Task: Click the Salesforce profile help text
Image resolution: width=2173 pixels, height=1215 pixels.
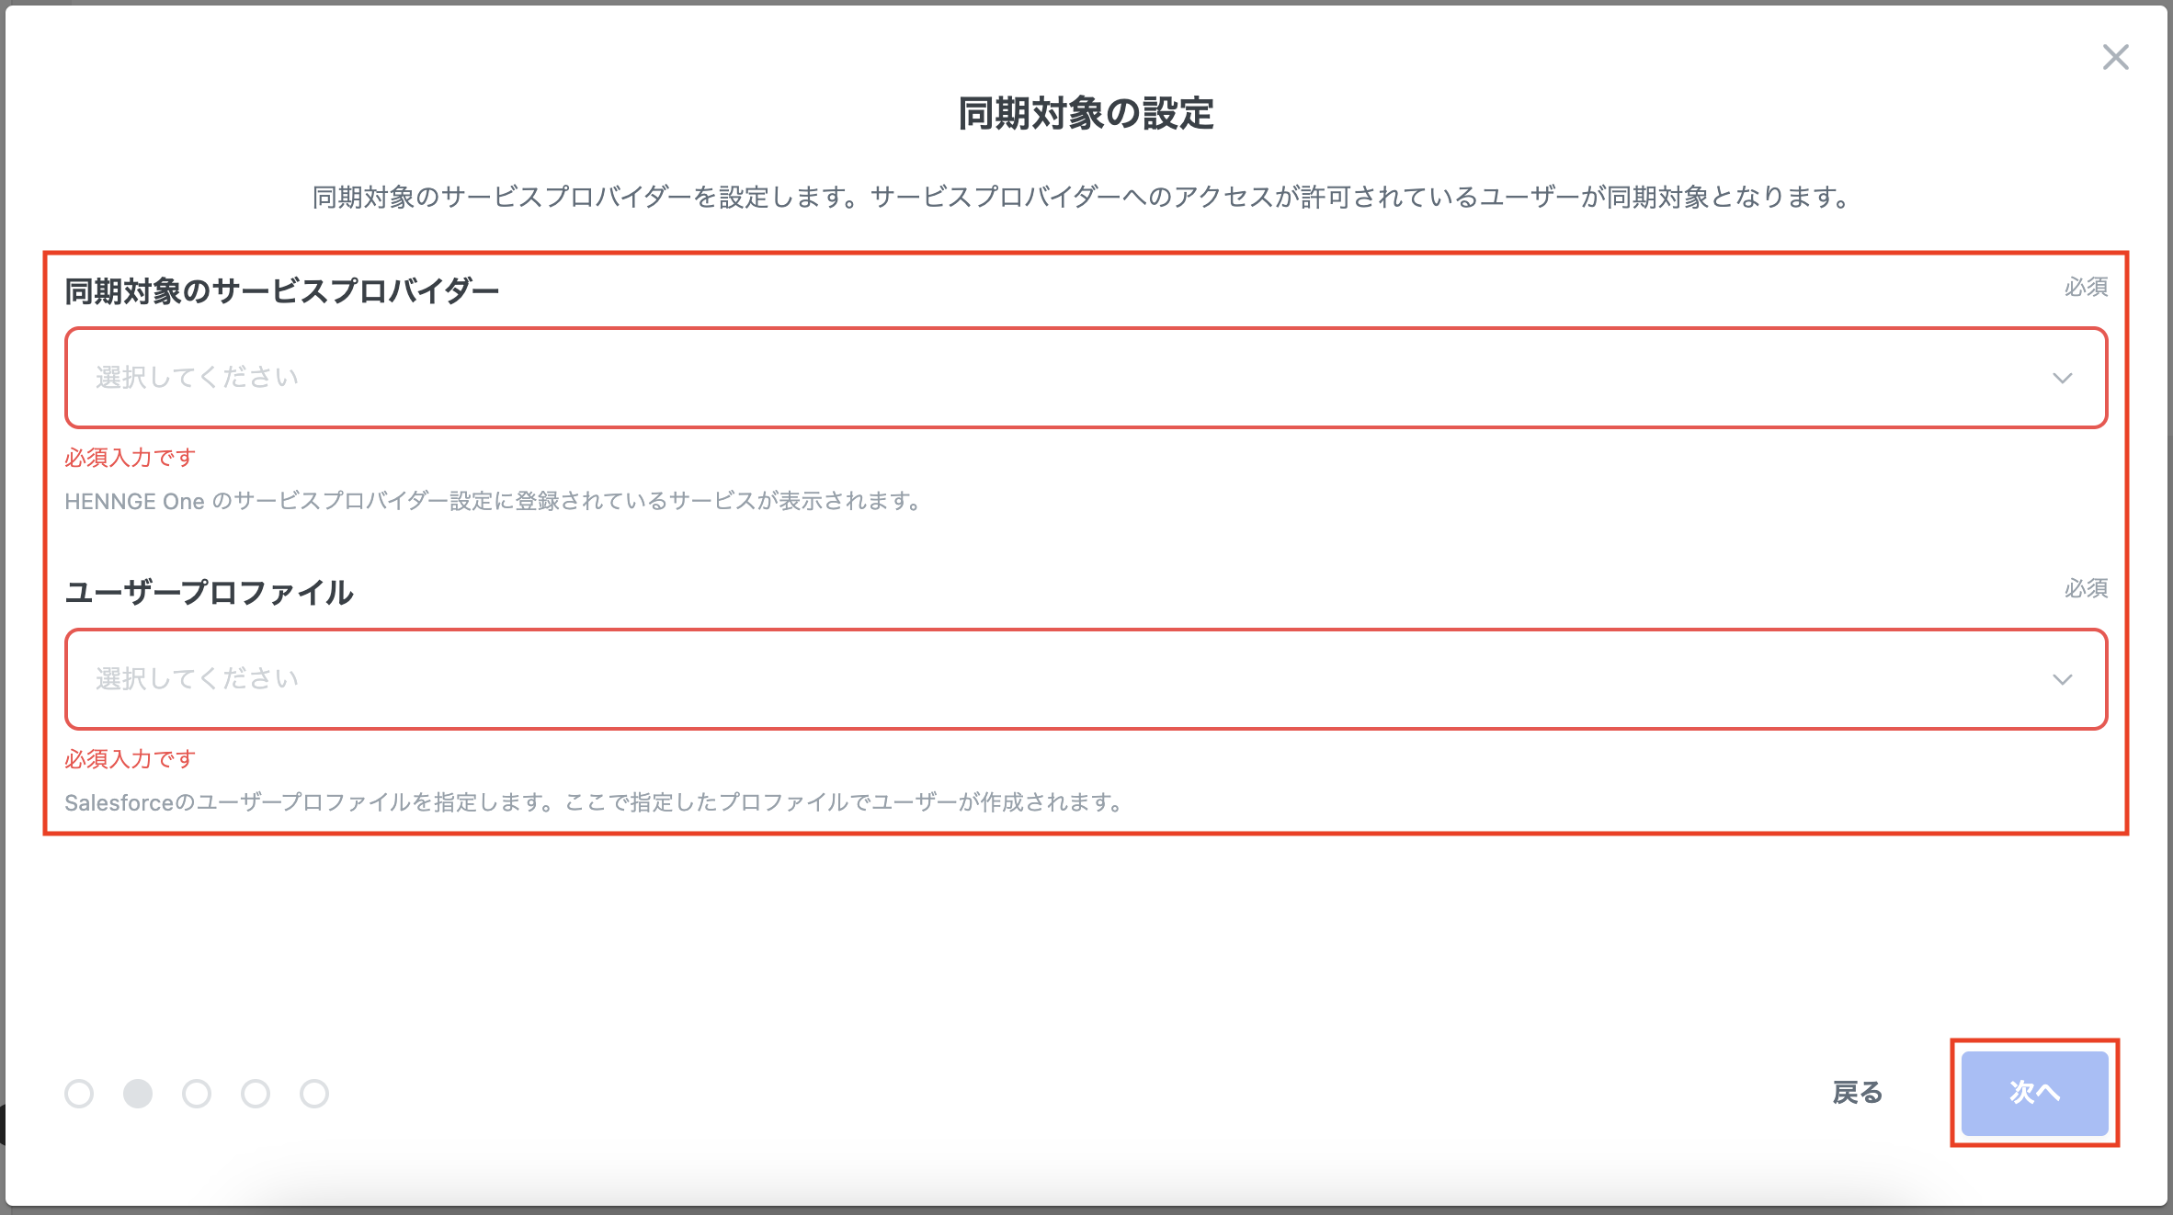Action: pyautogui.click(x=595, y=802)
